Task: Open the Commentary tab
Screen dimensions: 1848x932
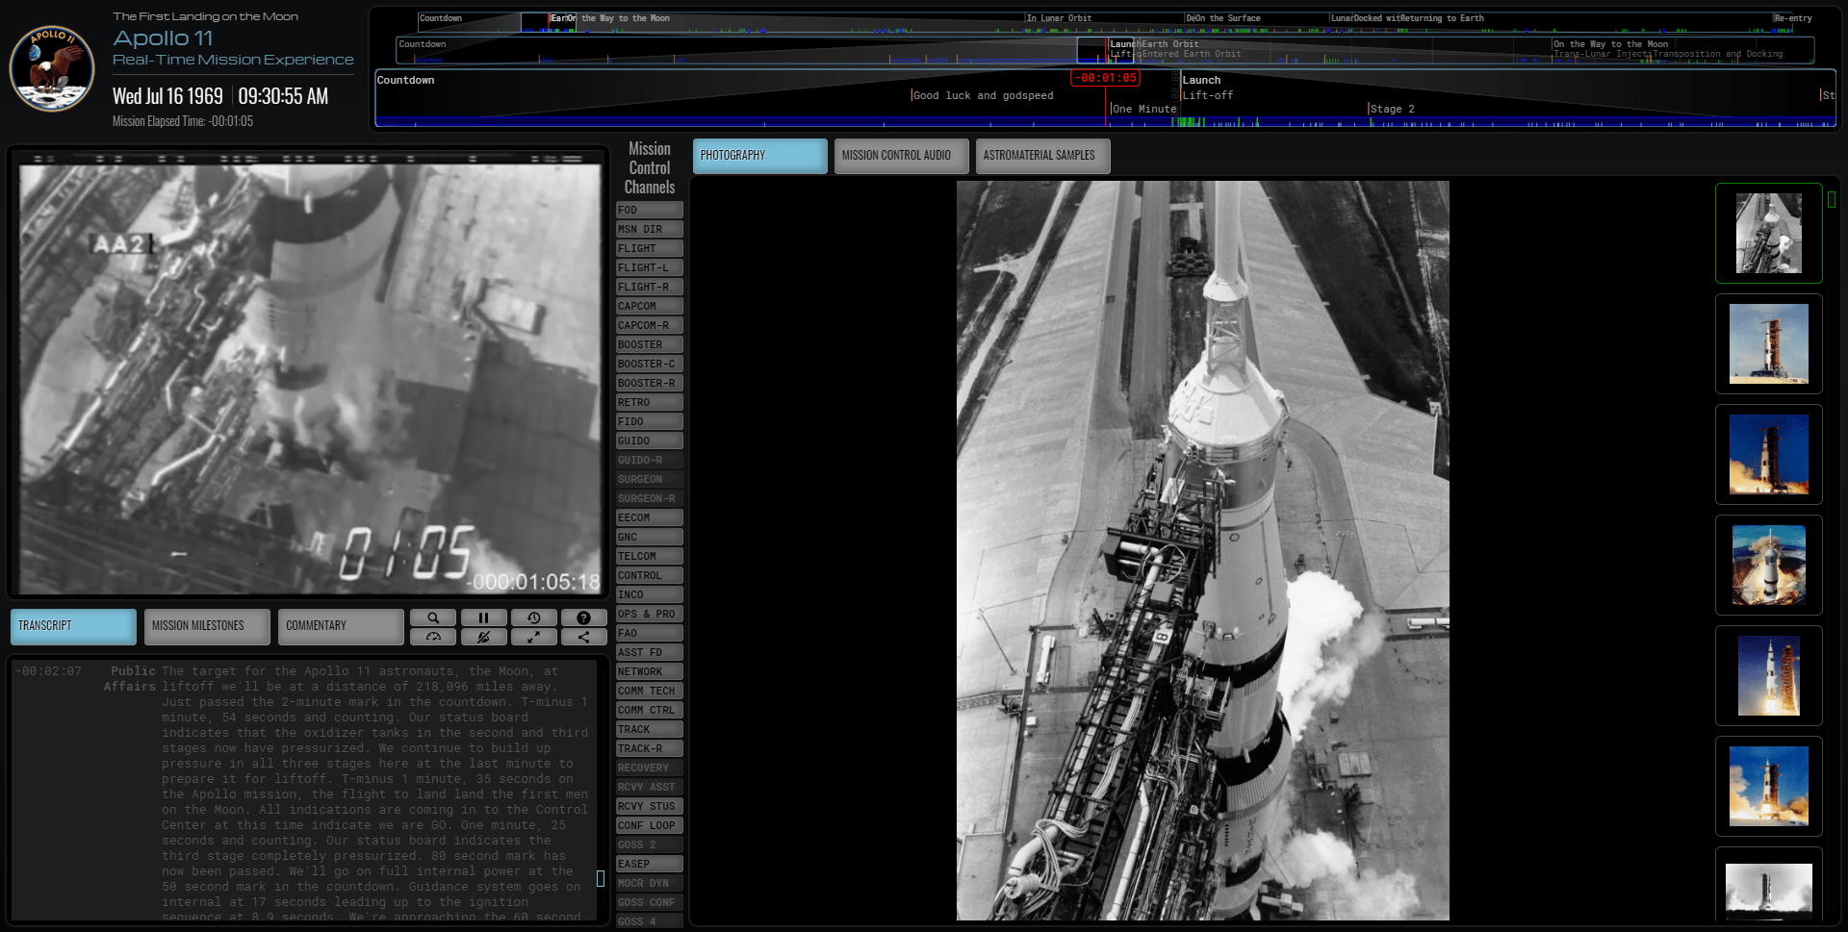Action: point(341,626)
